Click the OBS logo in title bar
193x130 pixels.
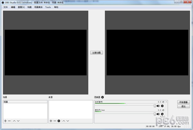tap(3, 3)
